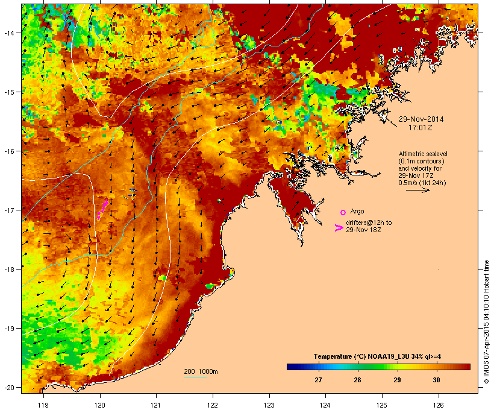
Task: Click the '29-Nov 17Z' caption line
Action: [416, 175]
